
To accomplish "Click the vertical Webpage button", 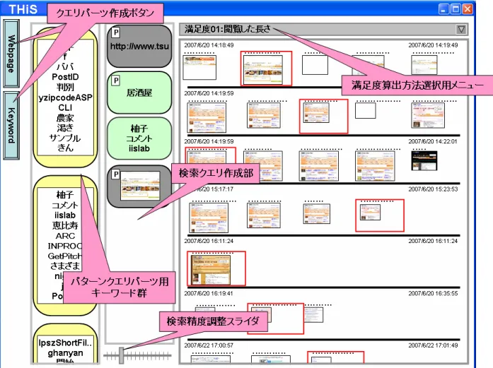I will (x=11, y=54).
